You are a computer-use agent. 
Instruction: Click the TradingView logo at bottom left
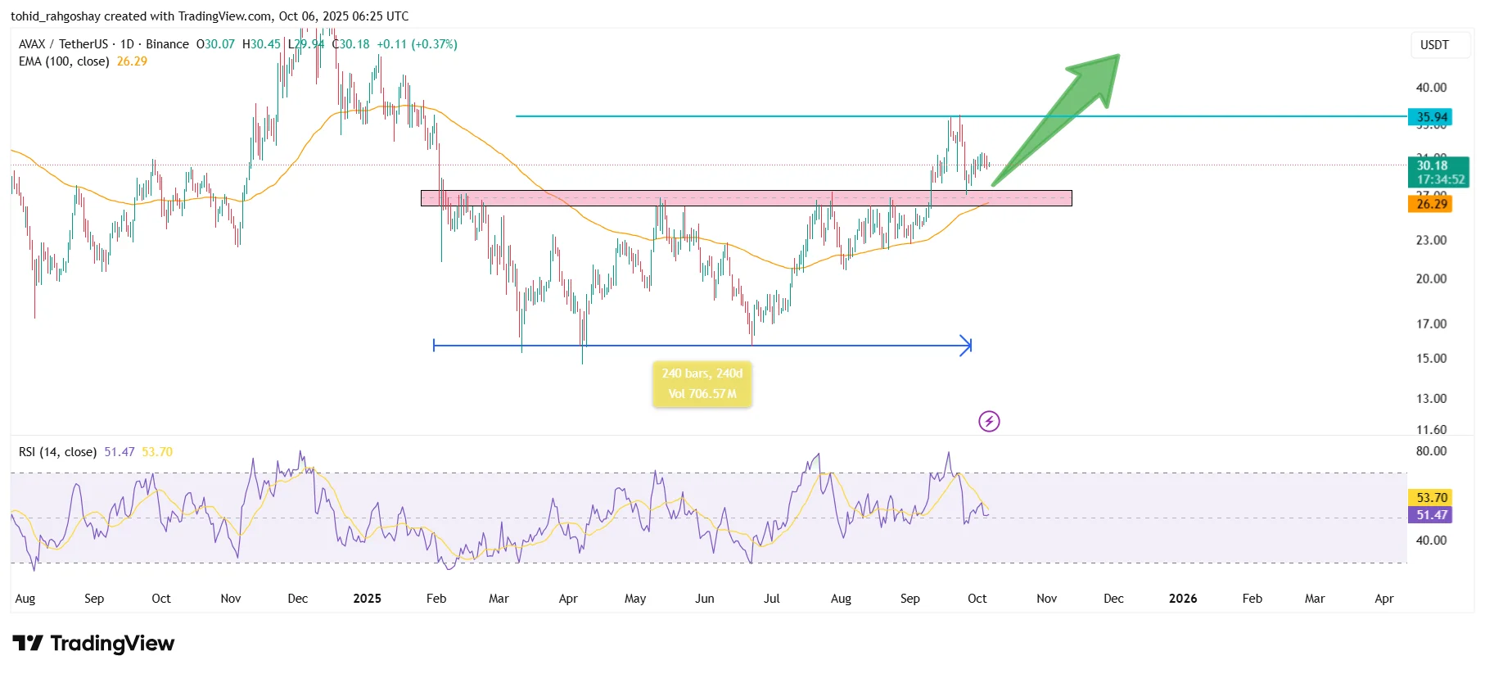pos(93,644)
